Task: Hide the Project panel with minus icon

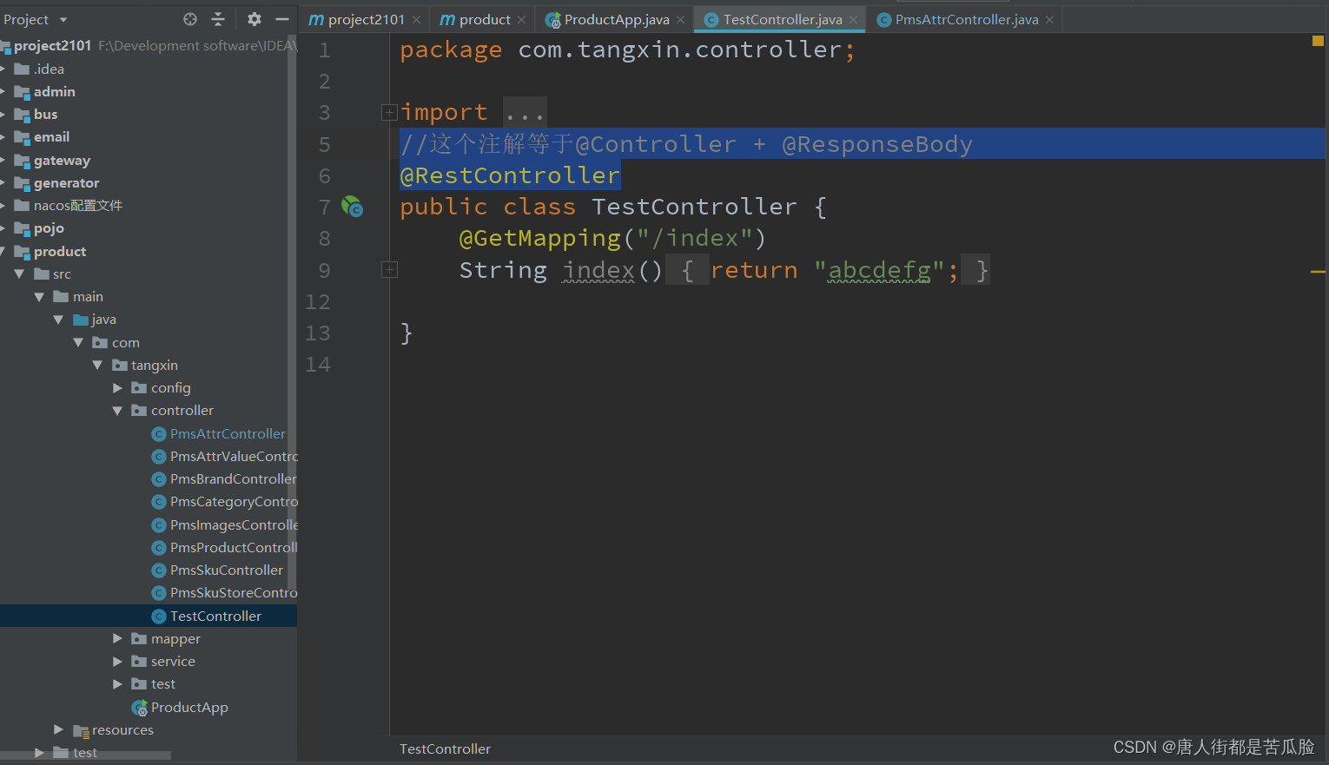Action: [x=282, y=19]
